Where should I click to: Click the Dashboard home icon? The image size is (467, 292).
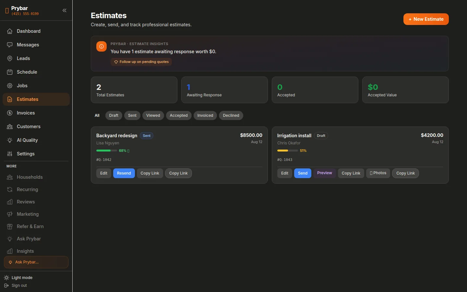click(x=10, y=31)
